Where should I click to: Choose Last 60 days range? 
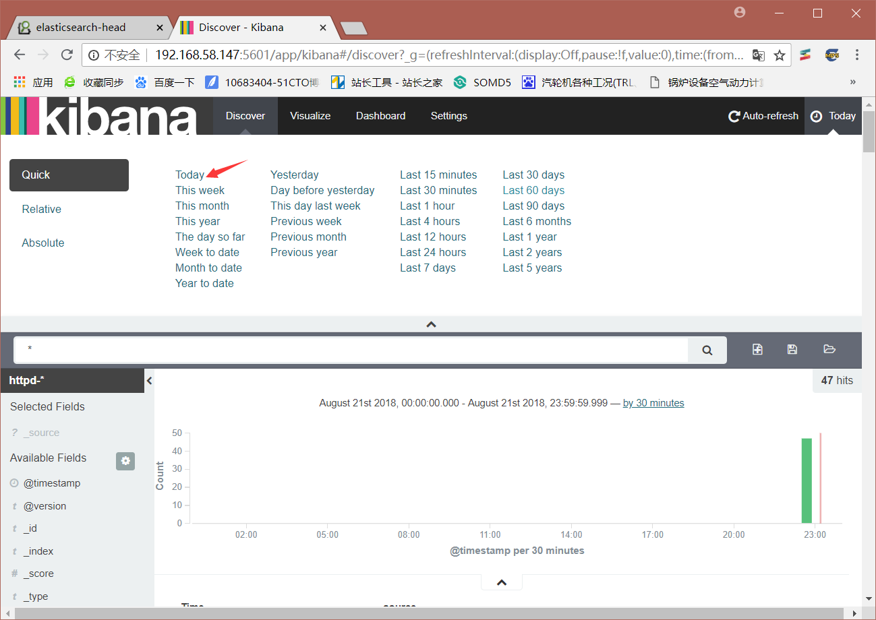click(533, 191)
